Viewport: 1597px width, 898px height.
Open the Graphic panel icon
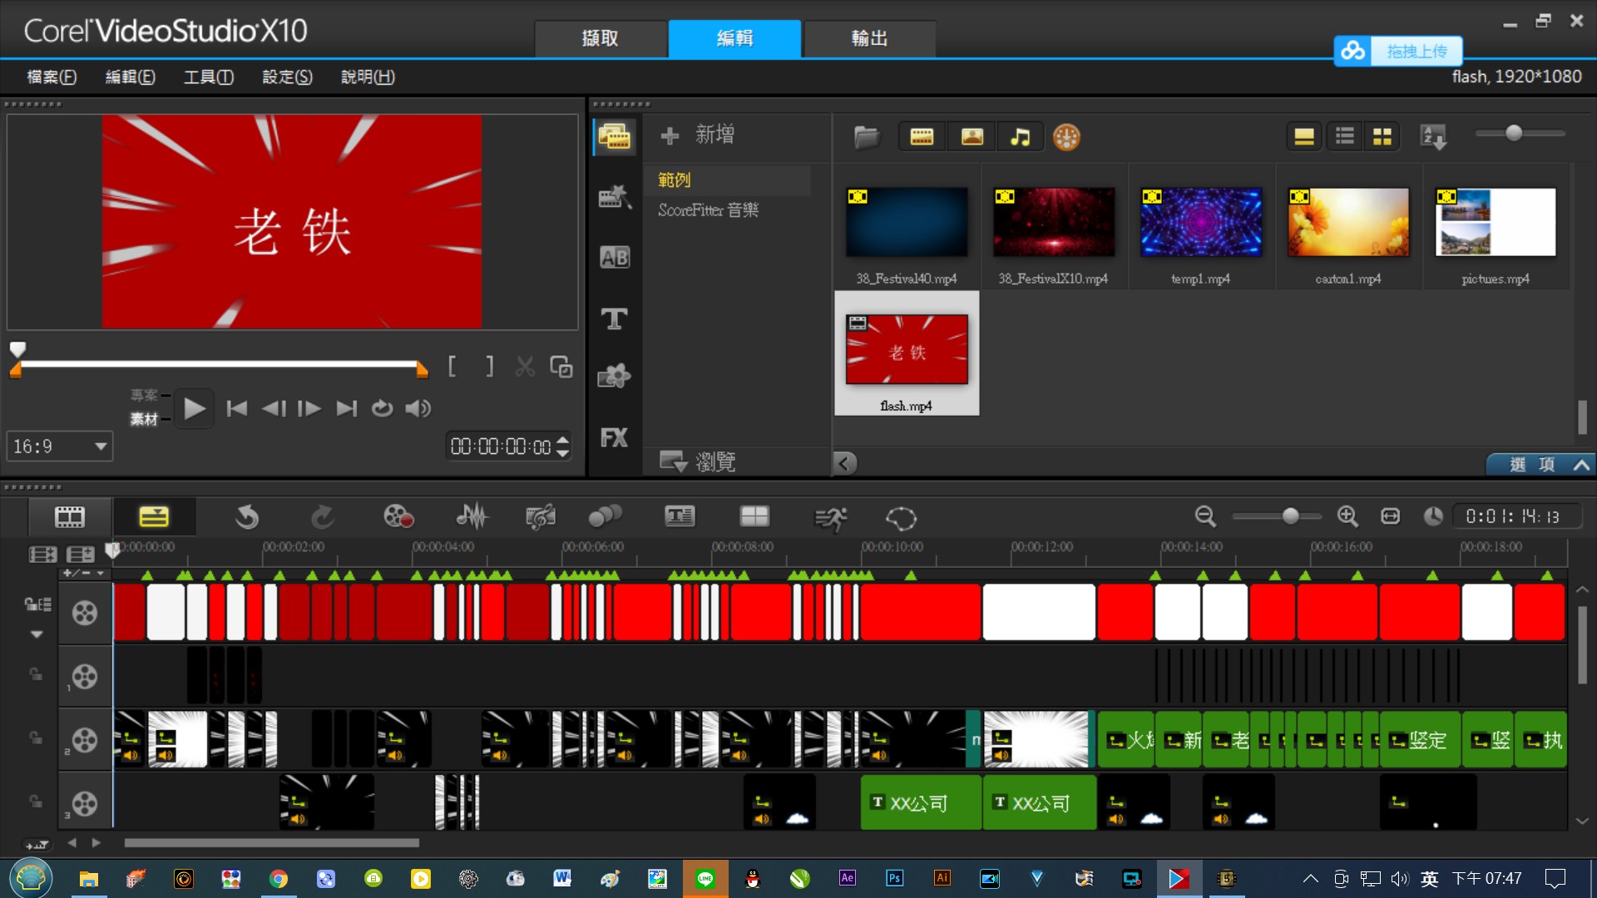[615, 377]
